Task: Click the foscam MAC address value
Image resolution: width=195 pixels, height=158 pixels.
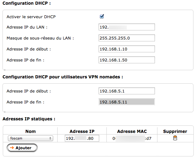Action: pyautogui.click(x=132, y=138)
